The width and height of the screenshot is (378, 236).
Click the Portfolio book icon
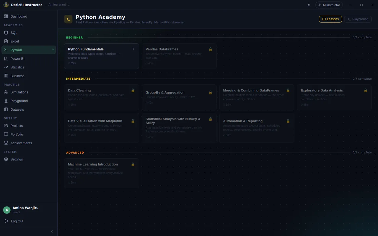pyautogui.click(x=6, y=134)
